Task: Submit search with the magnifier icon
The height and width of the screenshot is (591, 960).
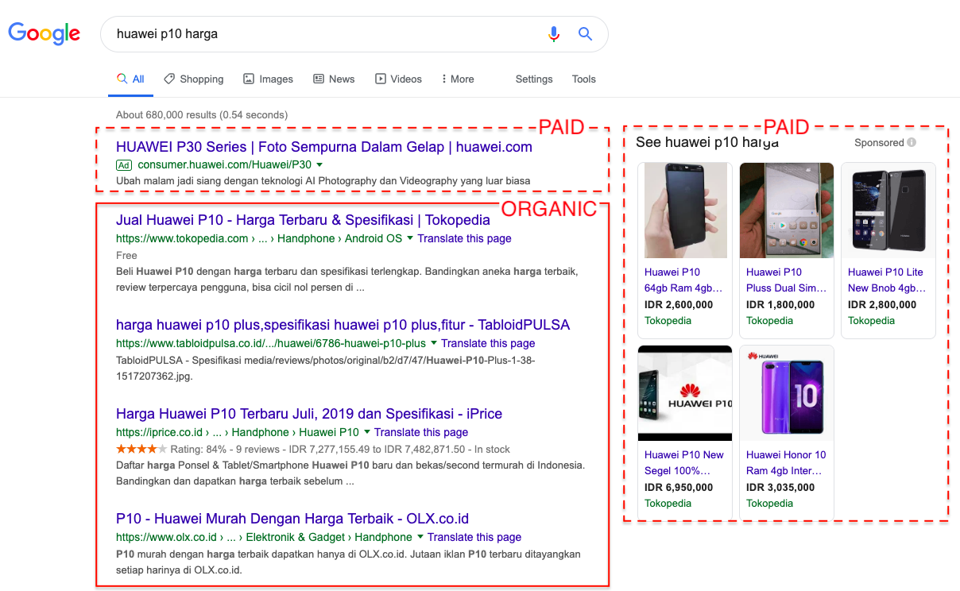Action: (x=585, y=34)
